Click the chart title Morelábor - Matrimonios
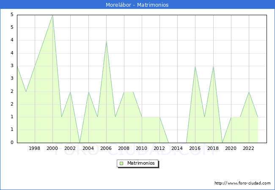The height and width of the screenshot is (190, 275). [137, 5]
